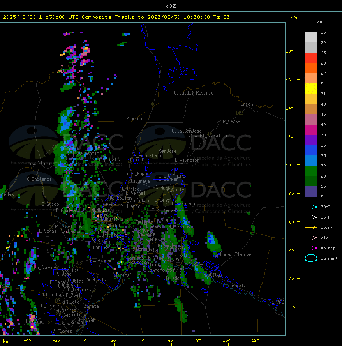This screenshot has width=342, height=346.
Task: Click the Carrizal map label
Action: pyautogui.click(x=122, y=275)
